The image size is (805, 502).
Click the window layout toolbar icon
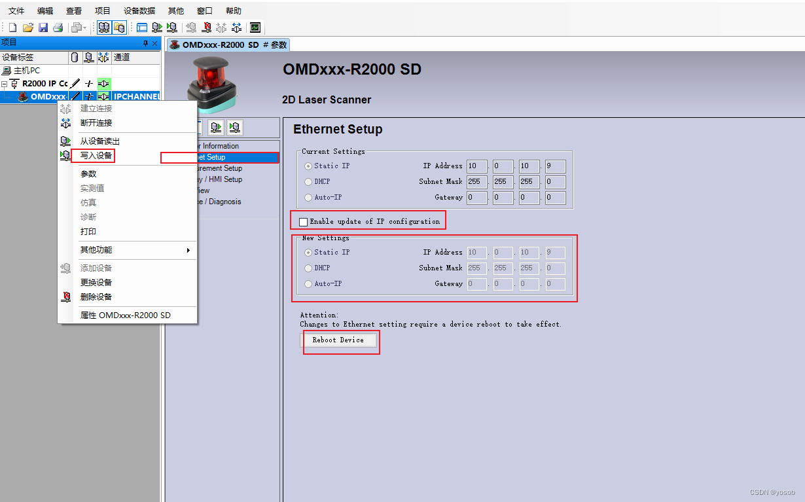click(142, 27)
